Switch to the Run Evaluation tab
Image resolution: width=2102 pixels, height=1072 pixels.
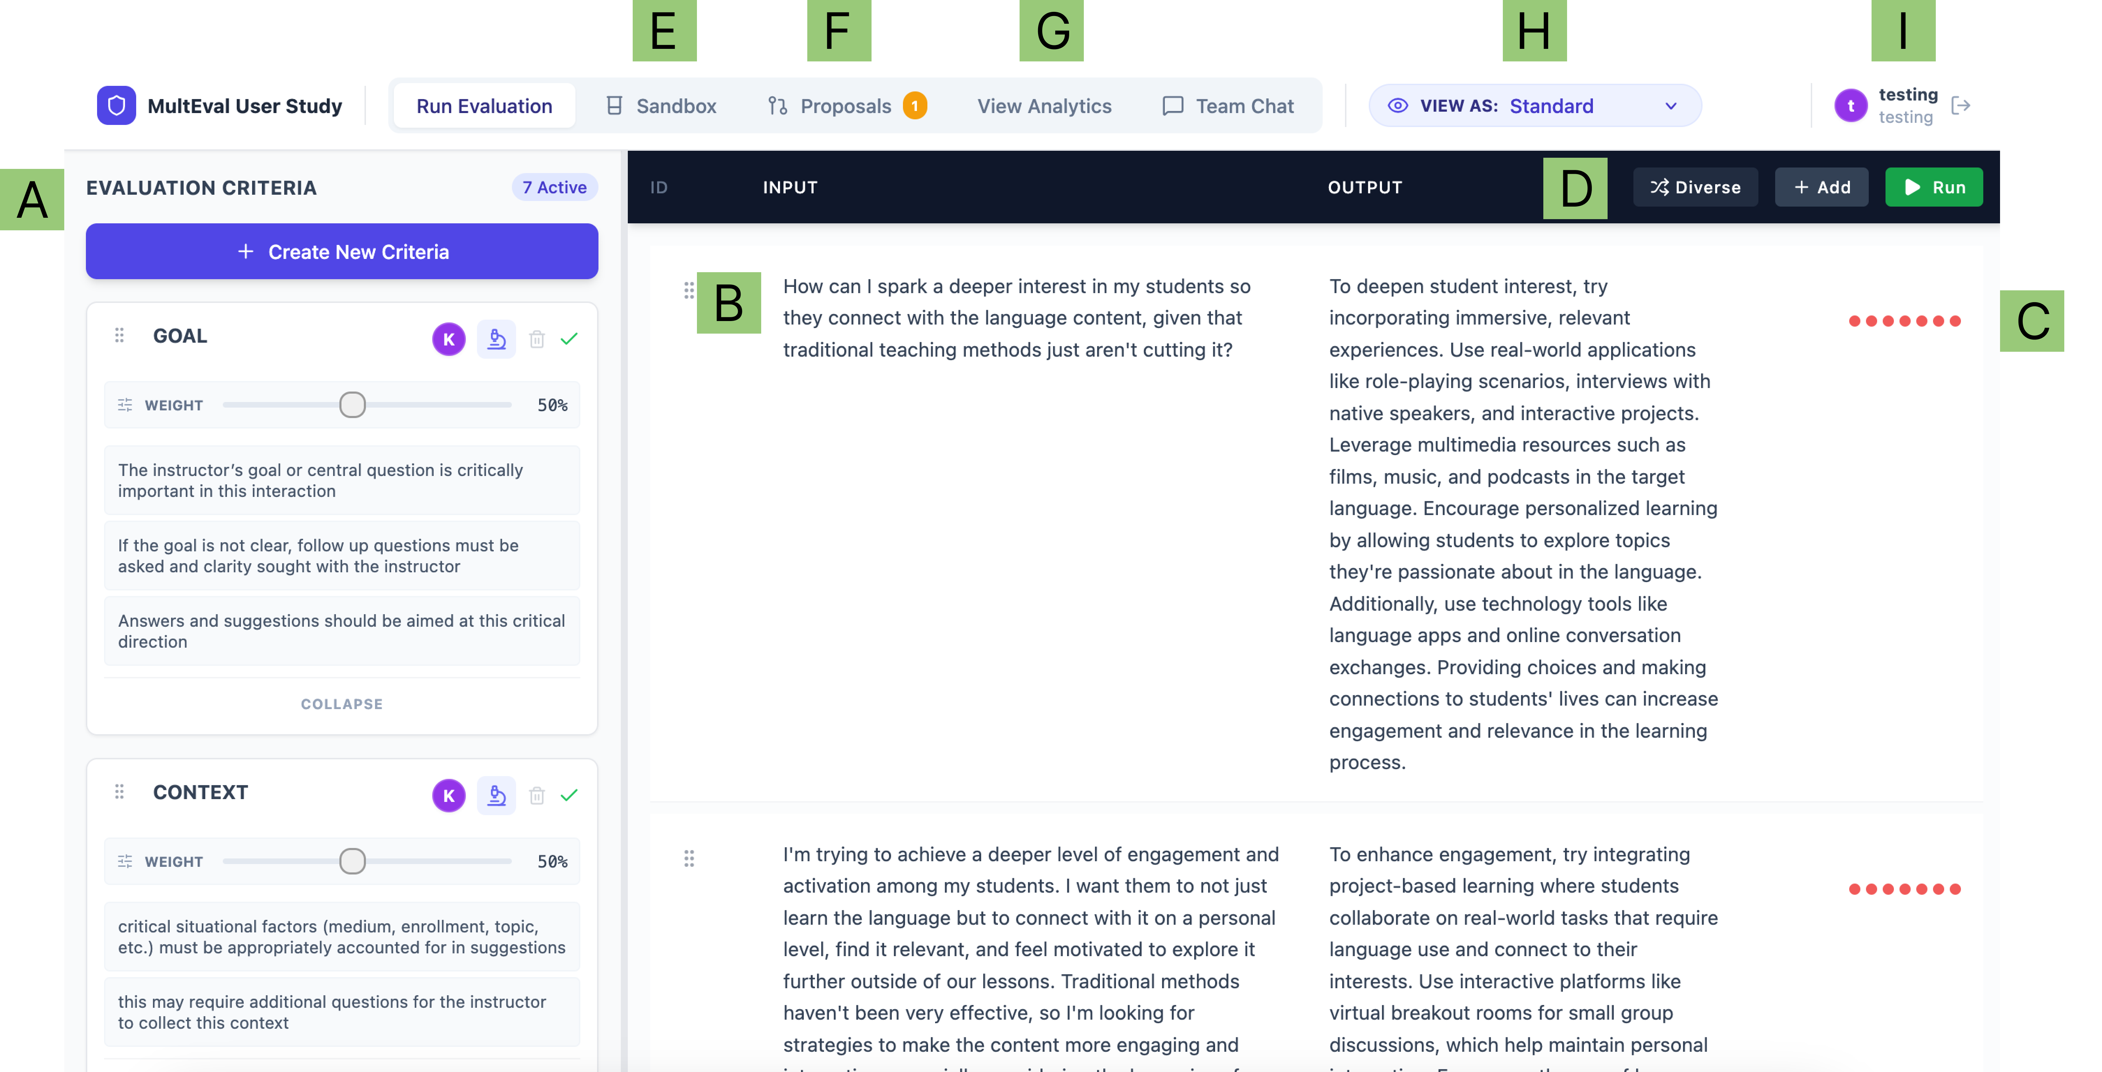(x=484, y=106)
